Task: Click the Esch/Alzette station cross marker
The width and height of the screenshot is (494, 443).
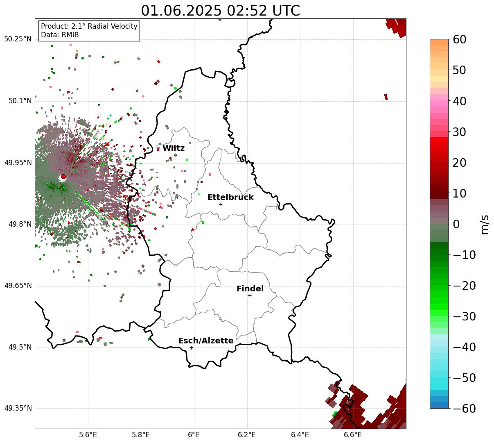Action: [191, 348]
